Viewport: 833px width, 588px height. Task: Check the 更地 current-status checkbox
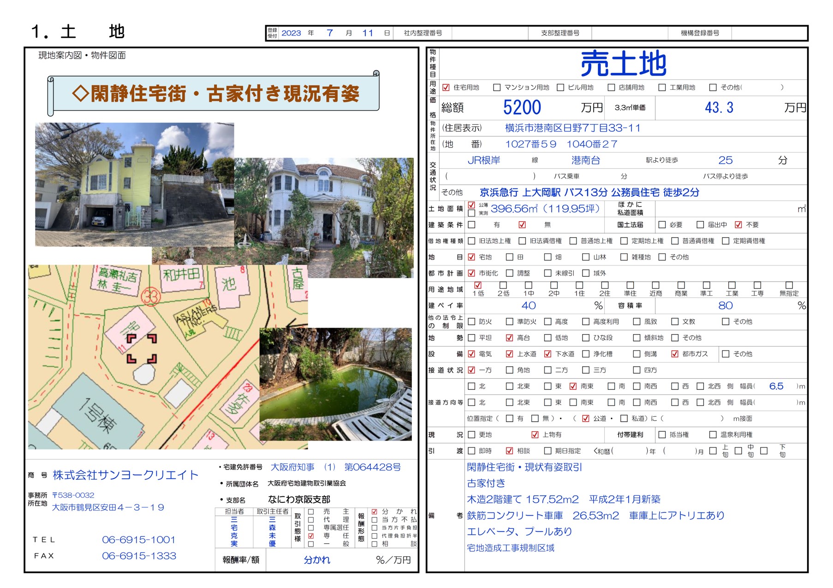[x=471, y=435]
